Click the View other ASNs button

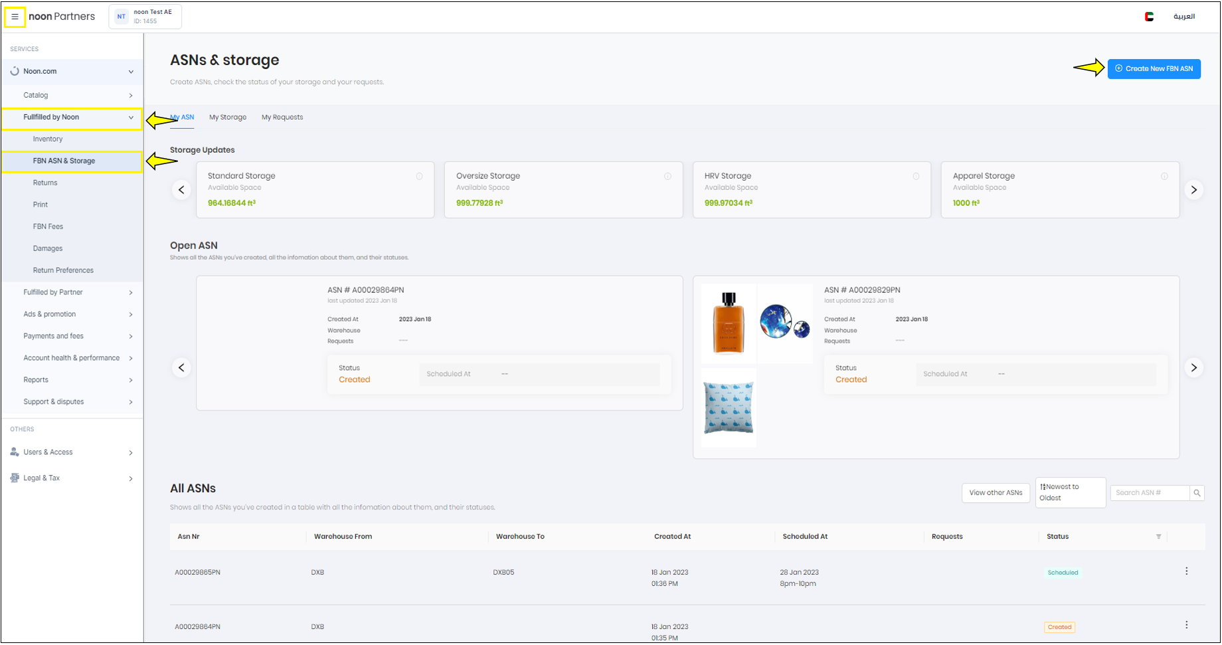tap(996, 493)
